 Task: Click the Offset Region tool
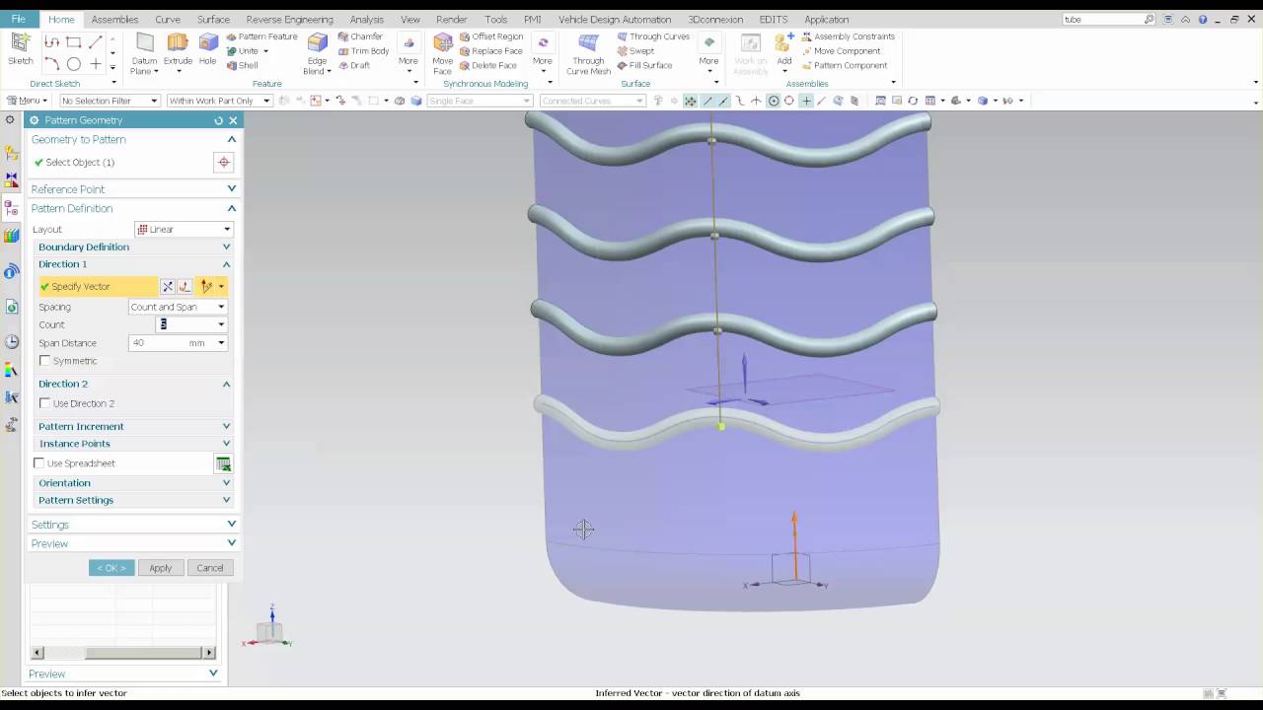491,36
